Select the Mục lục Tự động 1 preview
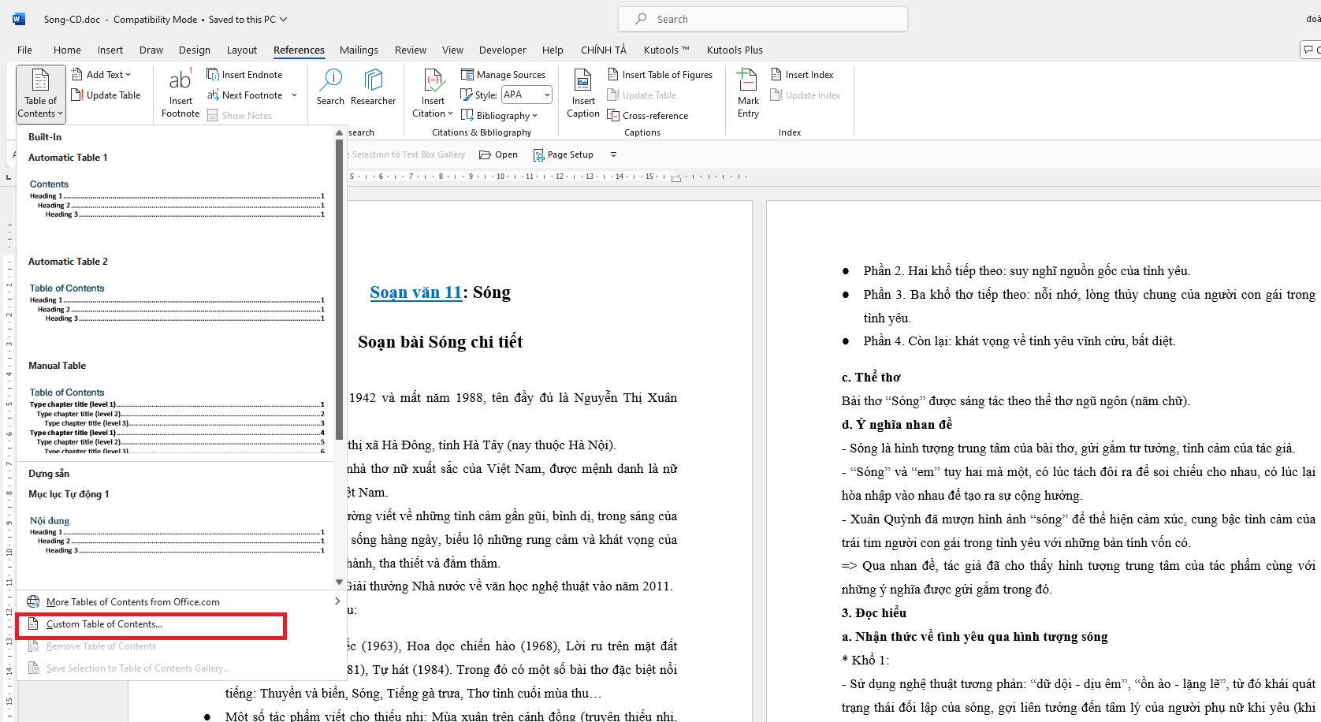 [177, 536]
